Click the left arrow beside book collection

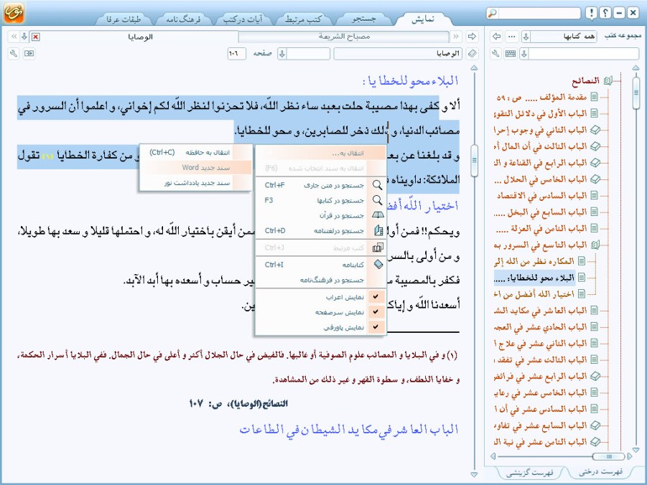coord(497,37)
